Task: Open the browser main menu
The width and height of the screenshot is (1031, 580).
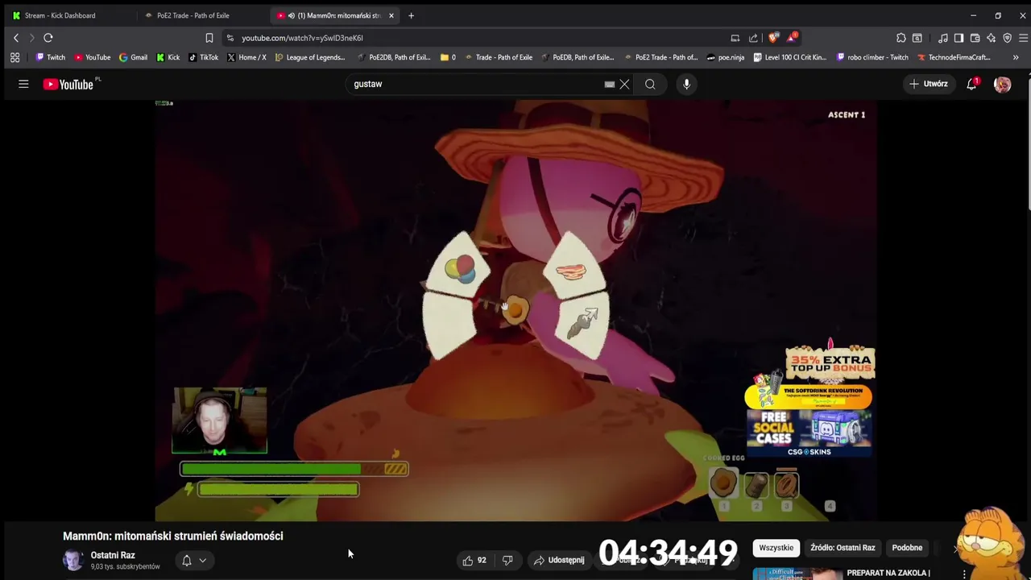Action: point(1023,38)
